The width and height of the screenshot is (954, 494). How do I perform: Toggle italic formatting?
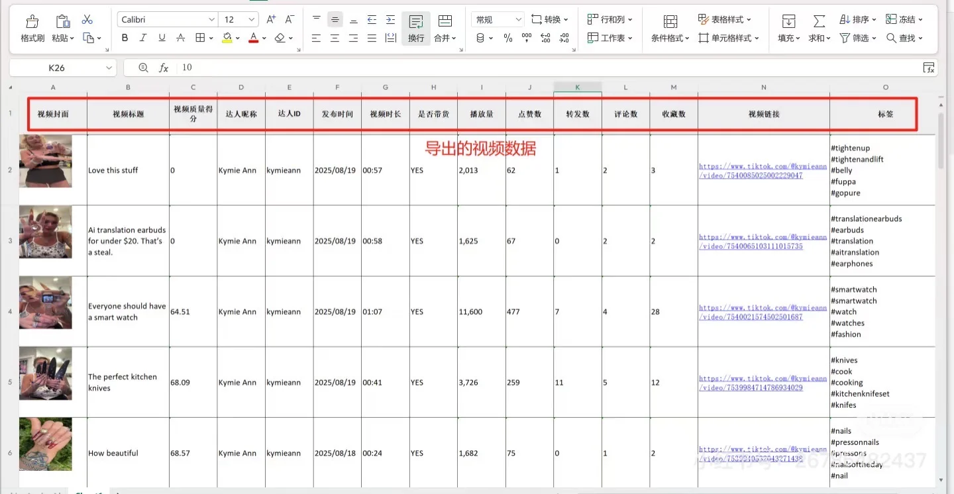coord(143,38)
